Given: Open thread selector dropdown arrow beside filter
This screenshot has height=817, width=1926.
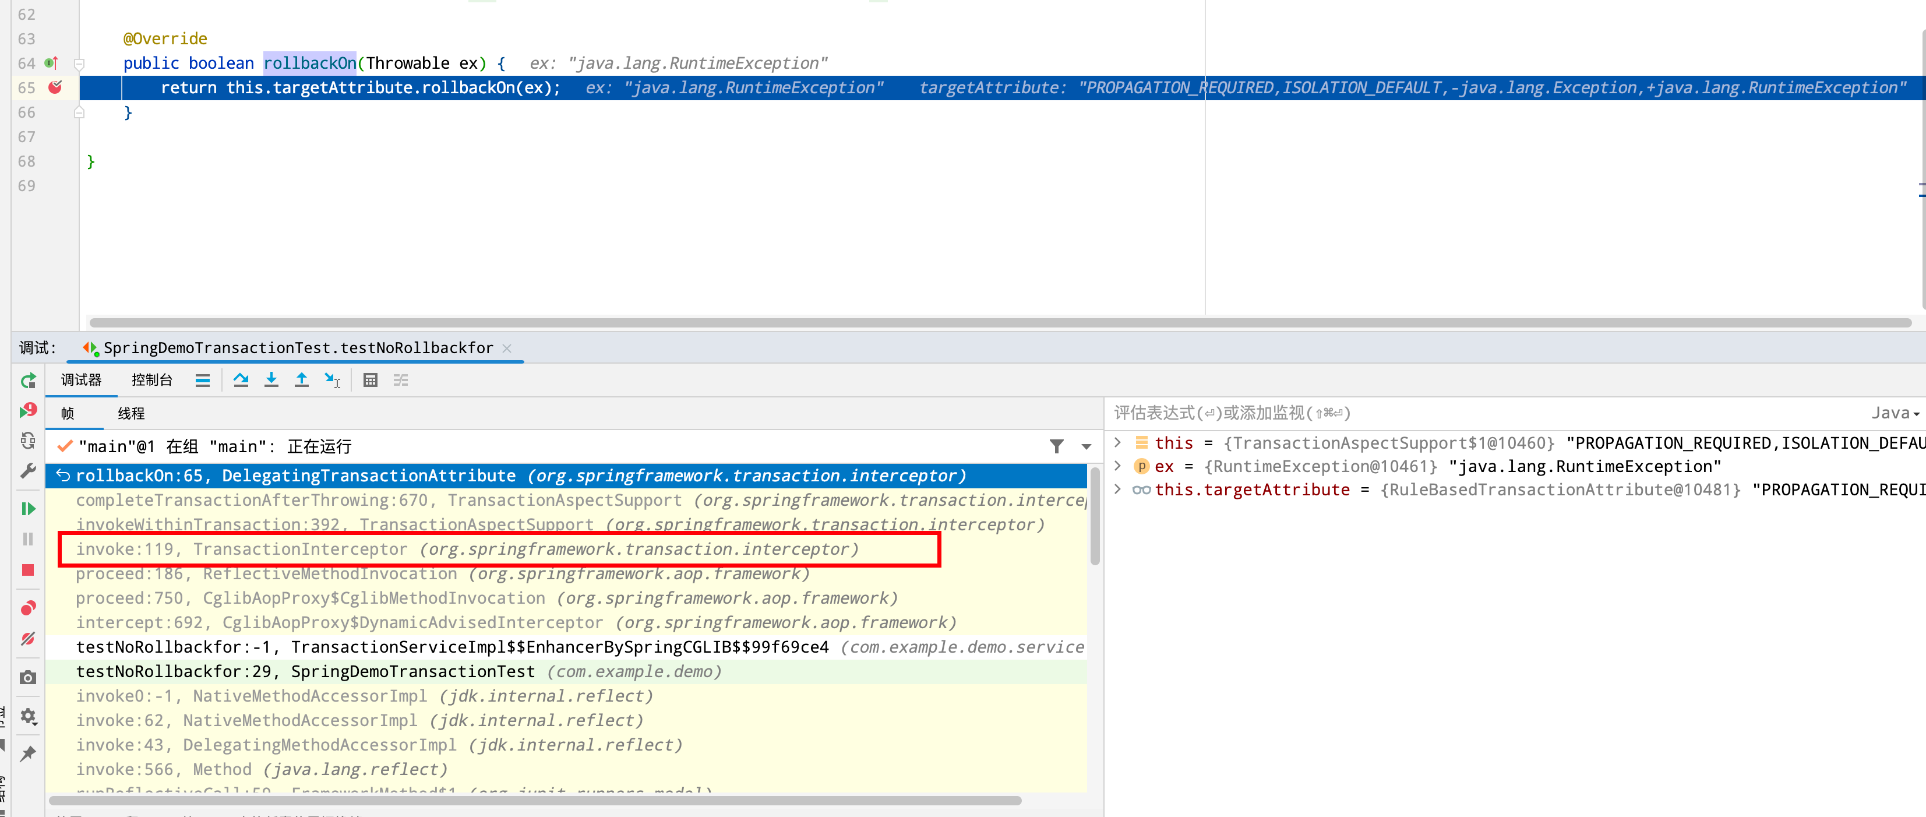Looking at the screenshot, I should pyautogui.click(x=1087, y=446).
